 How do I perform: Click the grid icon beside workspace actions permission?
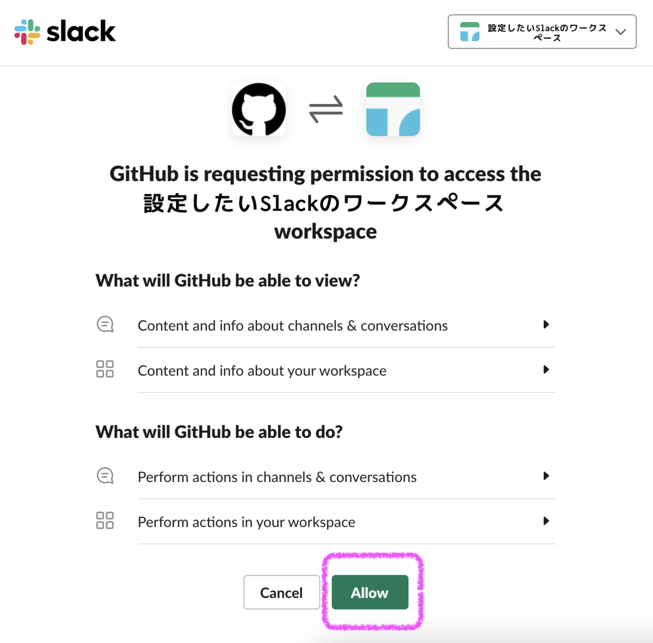pos(105,521)
